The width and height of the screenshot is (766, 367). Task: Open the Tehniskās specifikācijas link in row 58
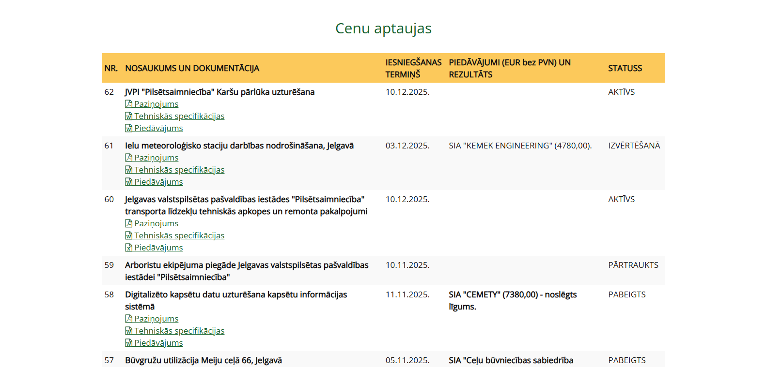179,331
